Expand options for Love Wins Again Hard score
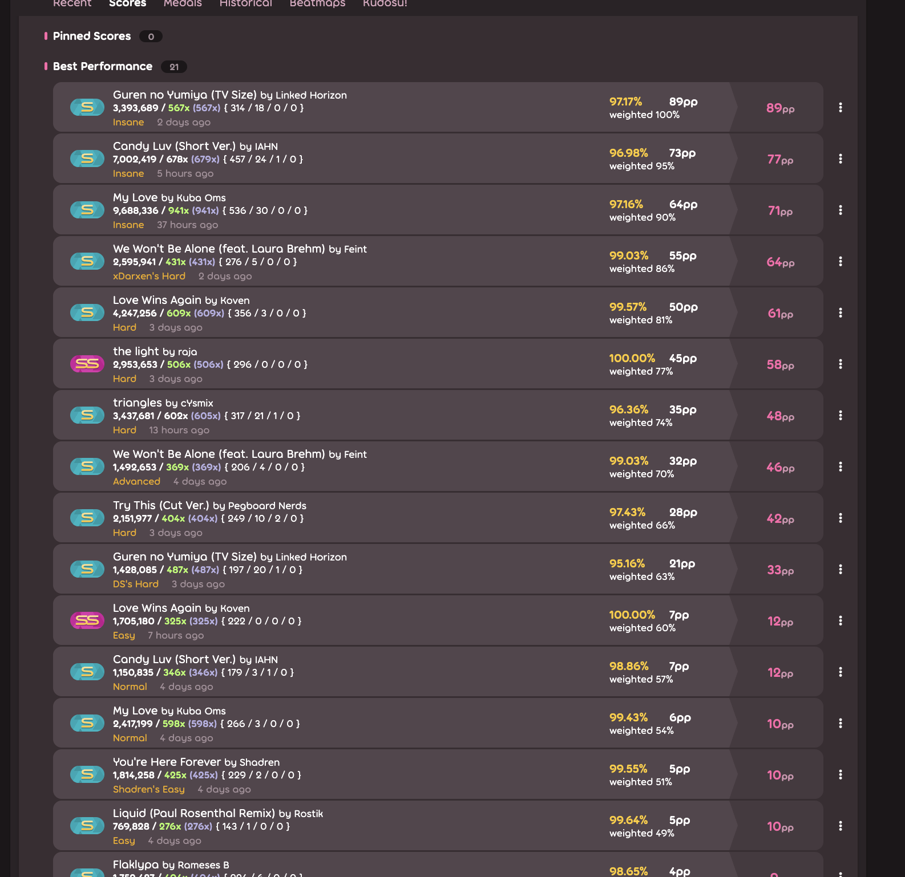905x877 pixels. [840, 312]
